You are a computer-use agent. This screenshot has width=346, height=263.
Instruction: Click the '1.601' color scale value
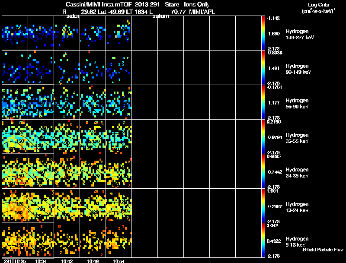(x=272, y=191)
